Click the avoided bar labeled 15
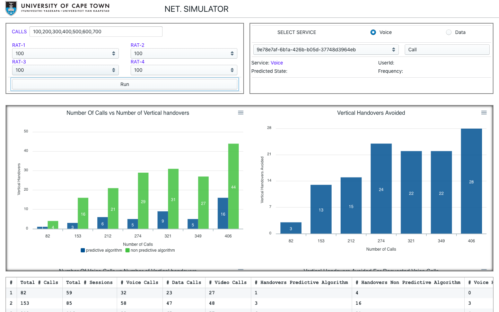 (x=351, y=206)
